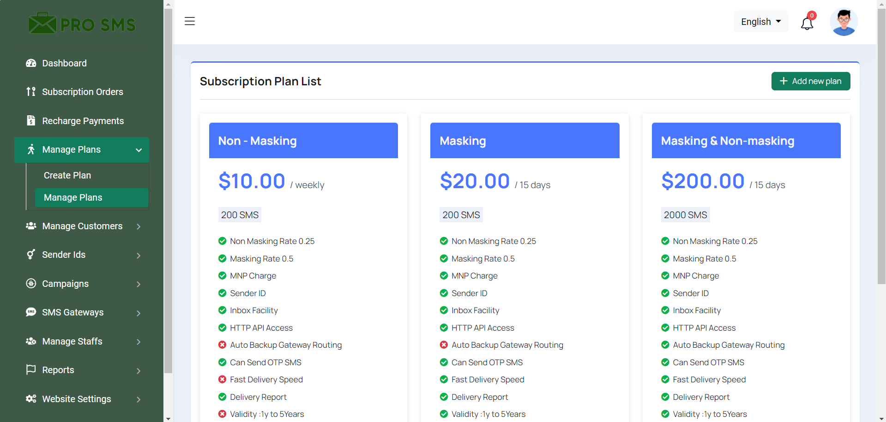The height and width of the screenshot is (422, 886).
Task: Click the hamburger menu toggle icon
Action: coord(189,21)
